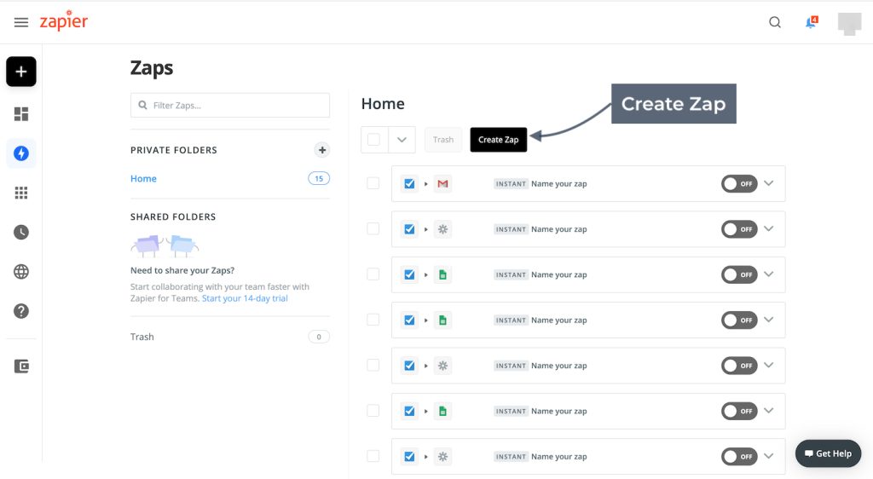Expand chevron menu on seventh zap row

coord(769,456)
